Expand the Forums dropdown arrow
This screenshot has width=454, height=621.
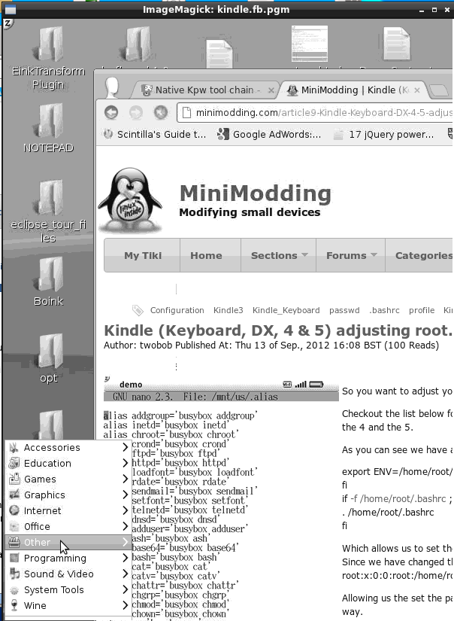(x=374, y=255)
